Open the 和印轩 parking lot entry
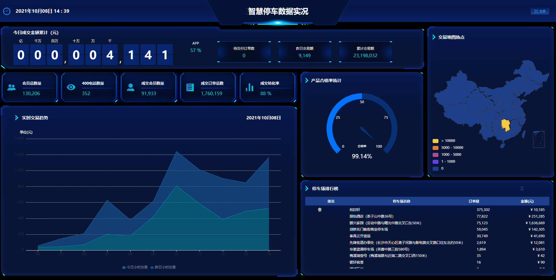 (x=355, y=210)
